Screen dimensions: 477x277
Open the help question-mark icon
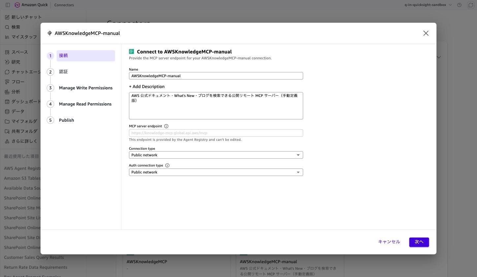pos(459,5)
